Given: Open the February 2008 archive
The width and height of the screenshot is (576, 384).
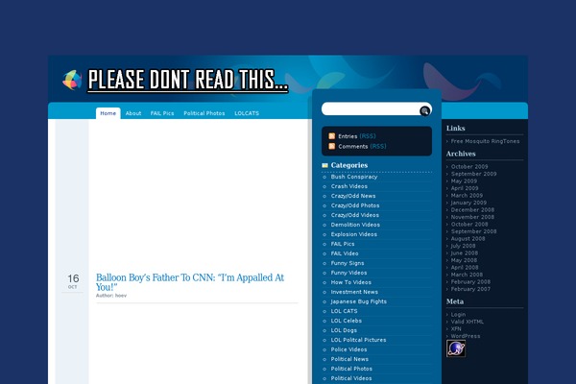Looking at the screenshot, I should tap(470, 282).
